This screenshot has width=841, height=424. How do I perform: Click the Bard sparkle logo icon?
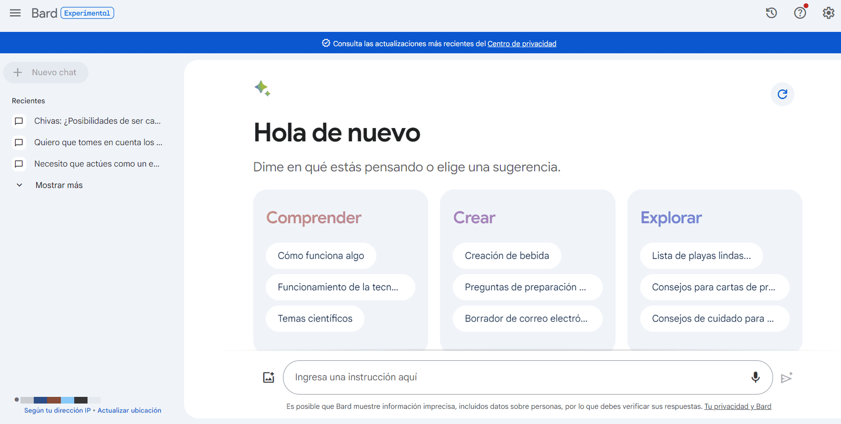point(262,89)
